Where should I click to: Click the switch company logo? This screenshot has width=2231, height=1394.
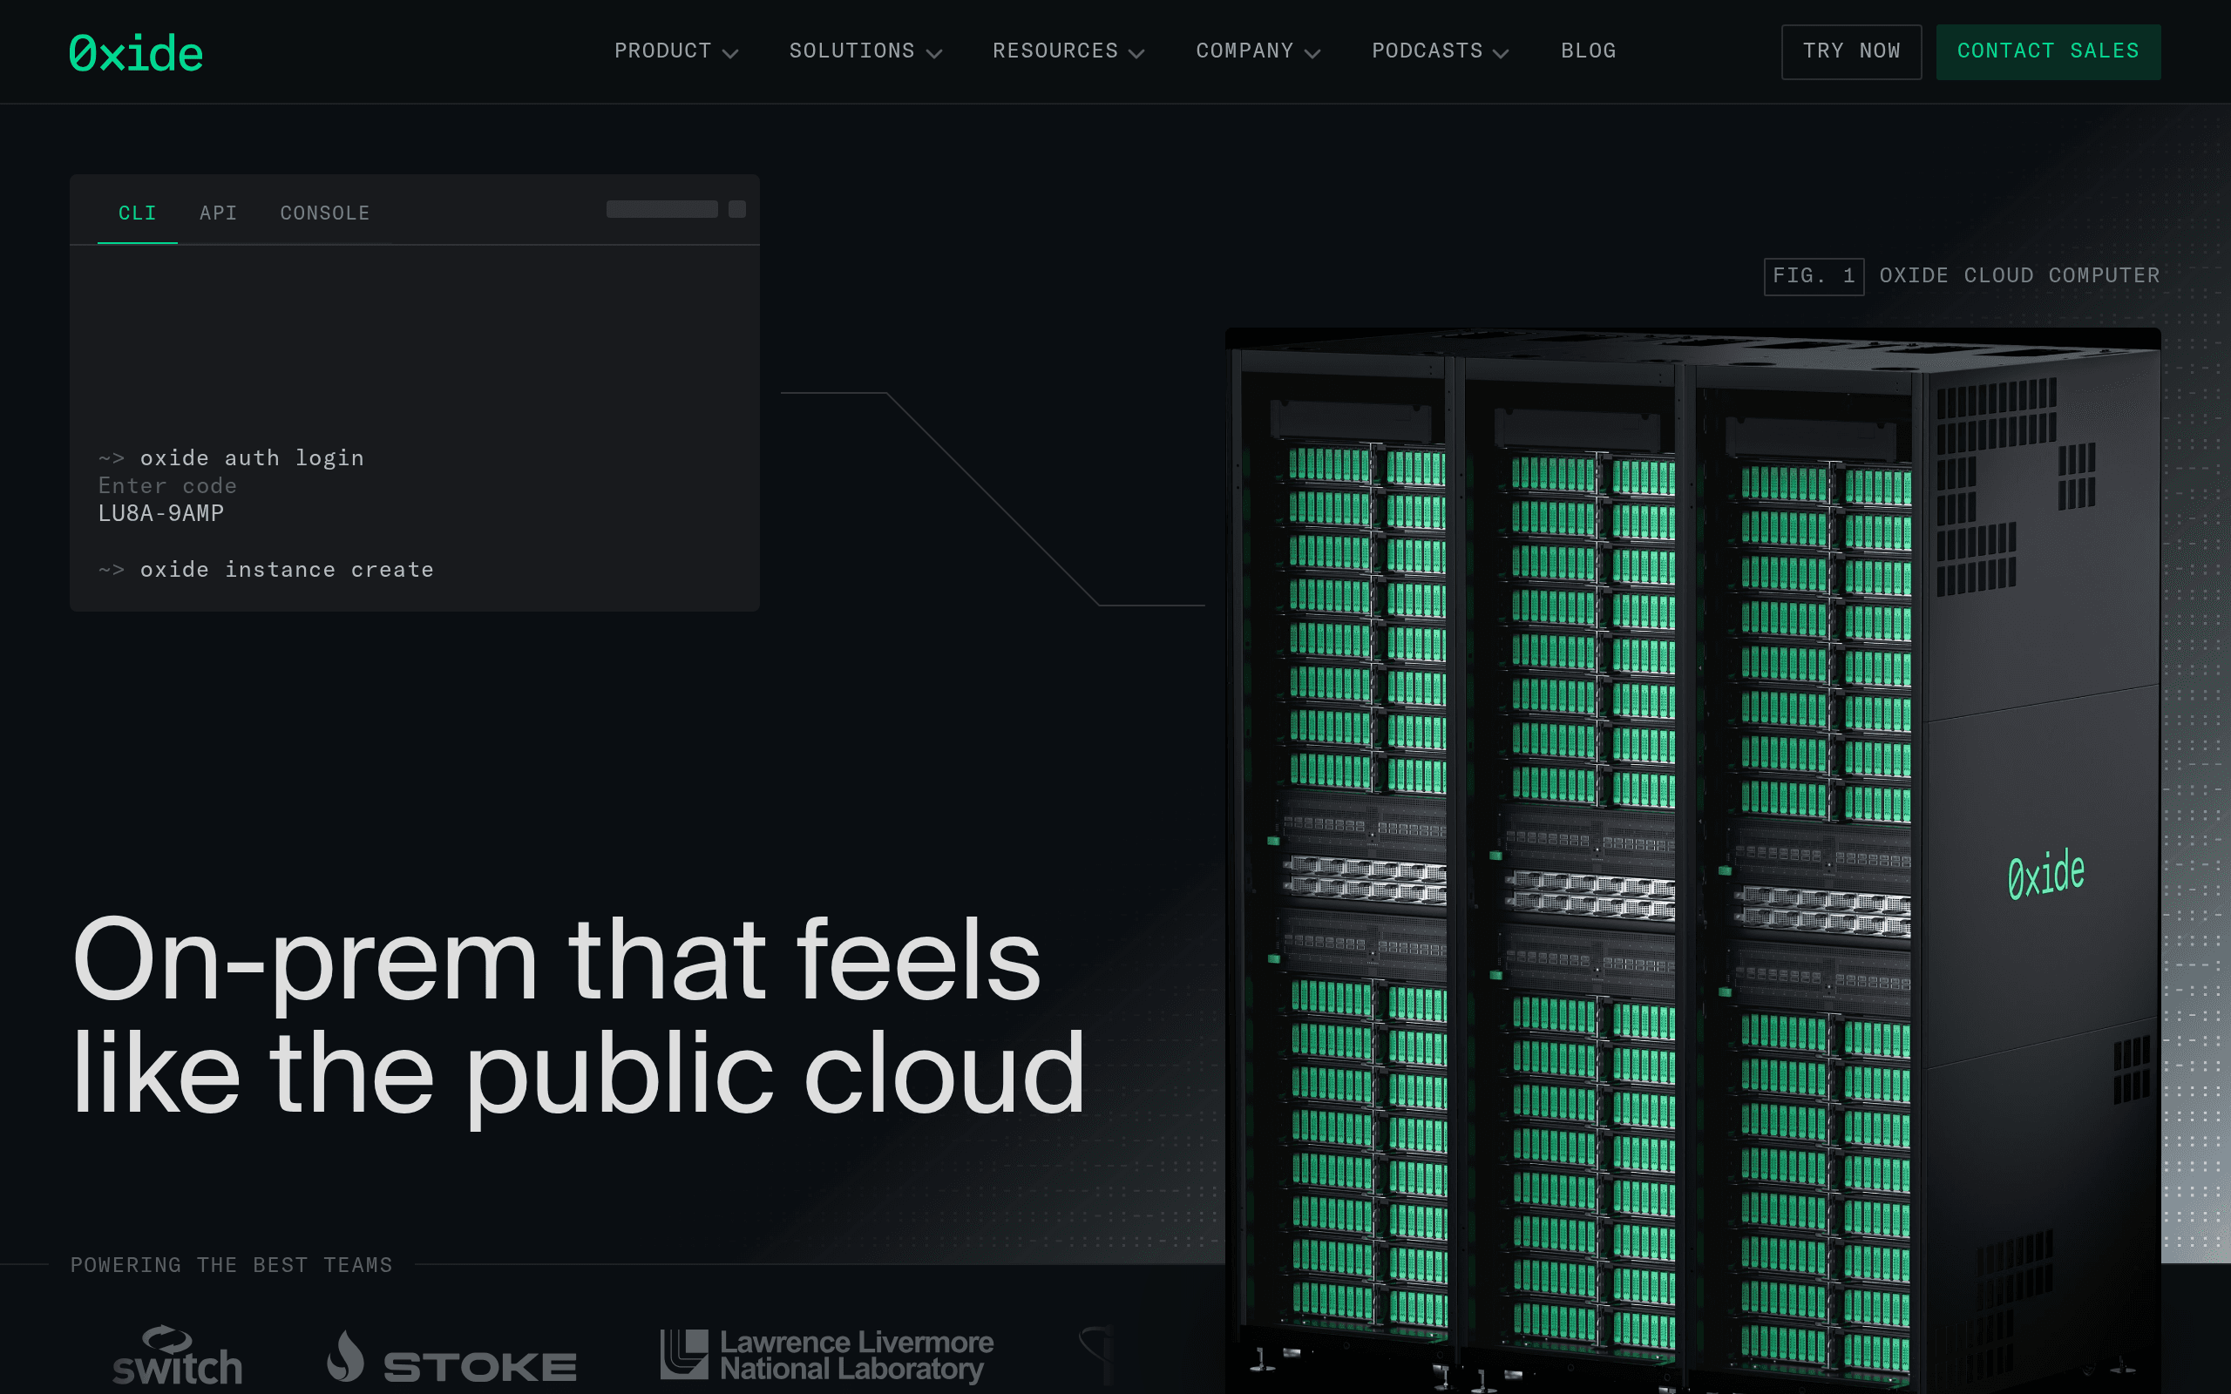click(177, 1356)
